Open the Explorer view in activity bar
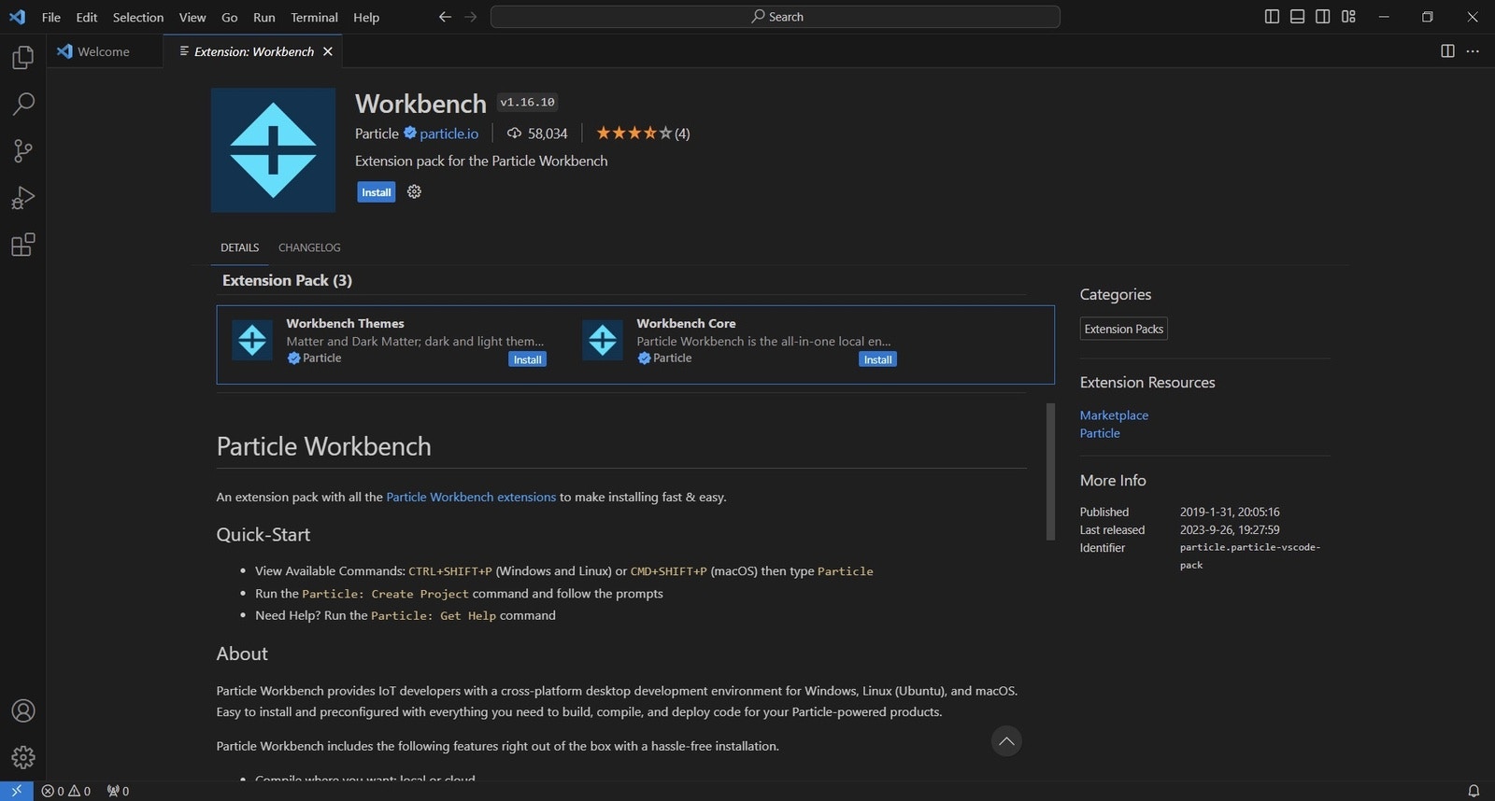The image size is (1495, 801). pyautogui.click(x=22, y=57)
